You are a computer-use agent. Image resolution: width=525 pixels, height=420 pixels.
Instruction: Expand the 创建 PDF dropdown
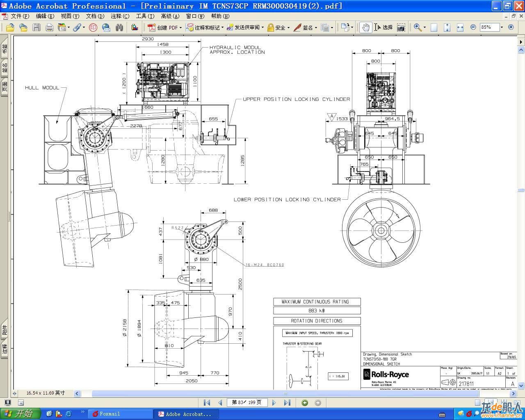(181, 27)
